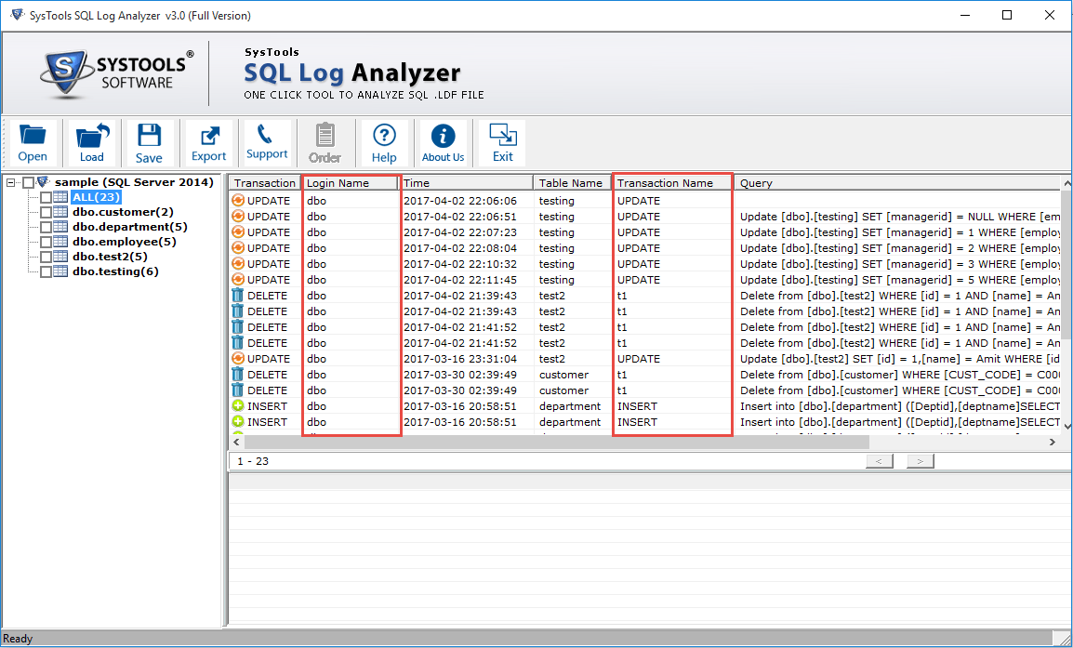
Task: Go to next page of records
Action: [921, 461]
